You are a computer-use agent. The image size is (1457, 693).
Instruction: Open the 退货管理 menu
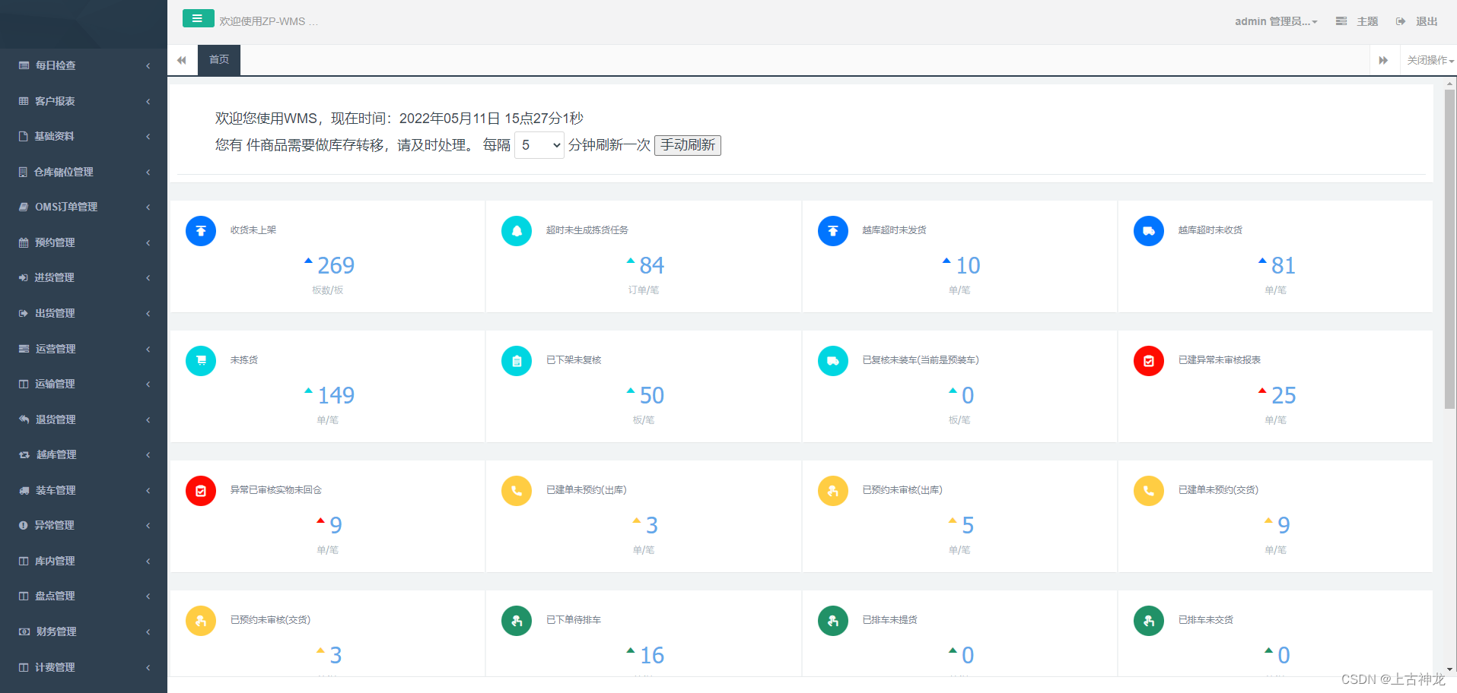tap(84, 419)
